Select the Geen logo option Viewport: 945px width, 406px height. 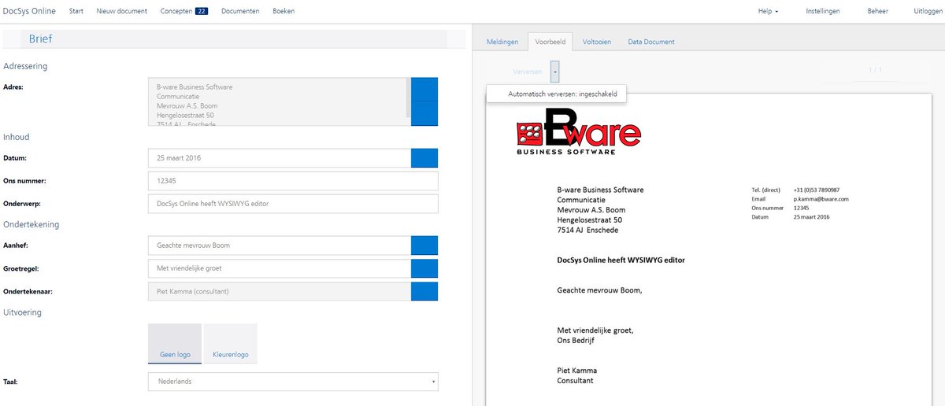[x=175, y=344]
